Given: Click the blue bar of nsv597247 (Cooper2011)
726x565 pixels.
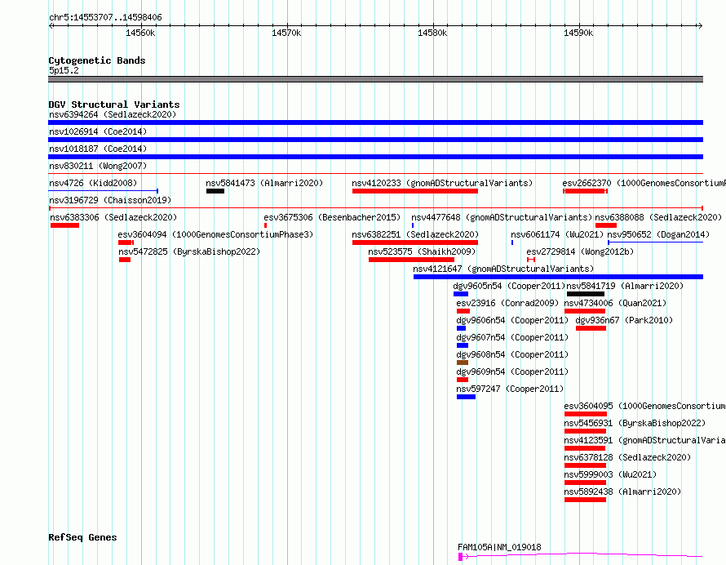Looking at the screenshot, I should pos(467,397).
